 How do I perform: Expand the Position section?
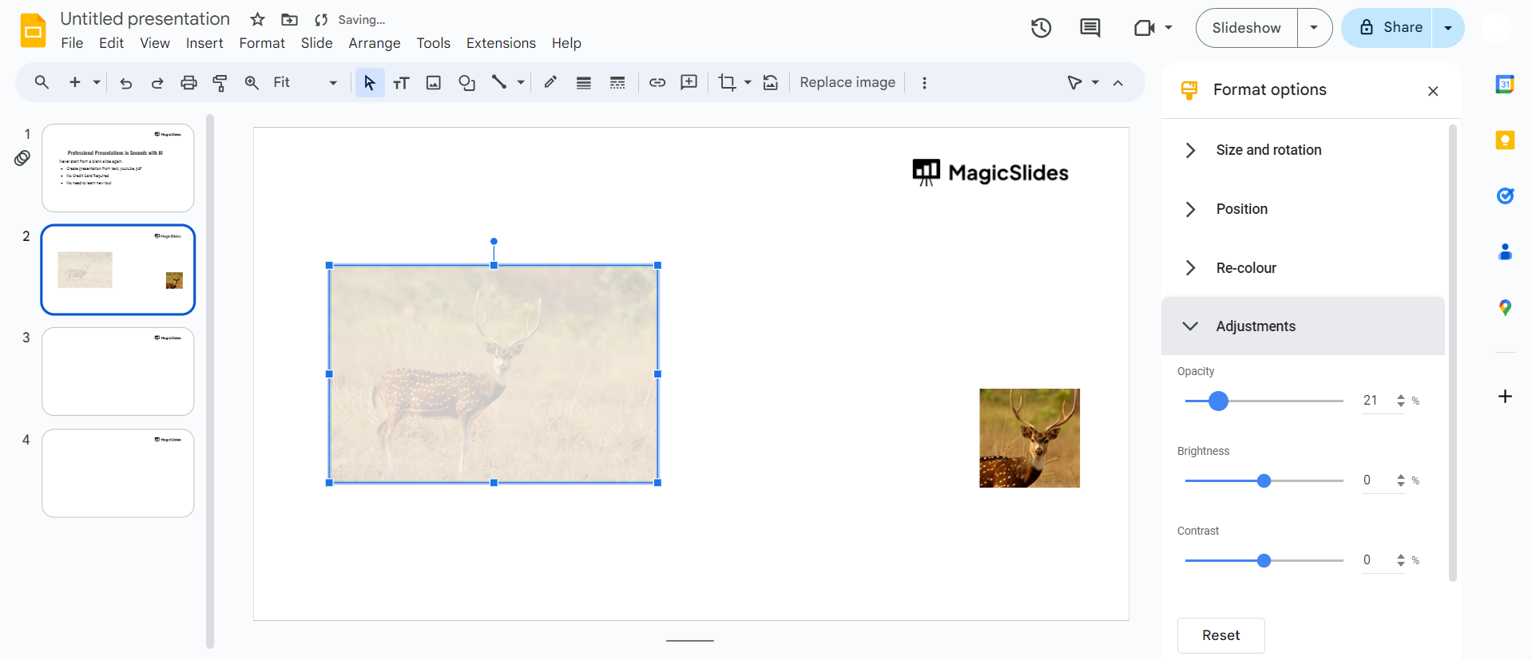pos(1303,209)
